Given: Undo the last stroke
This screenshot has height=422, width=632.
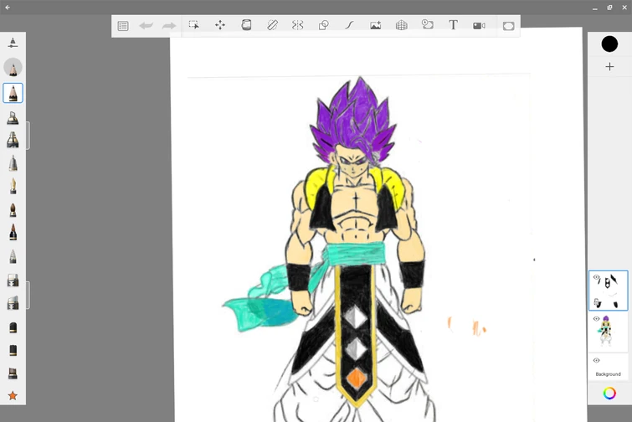Looking at the screenshot, I should click(146, 26).
